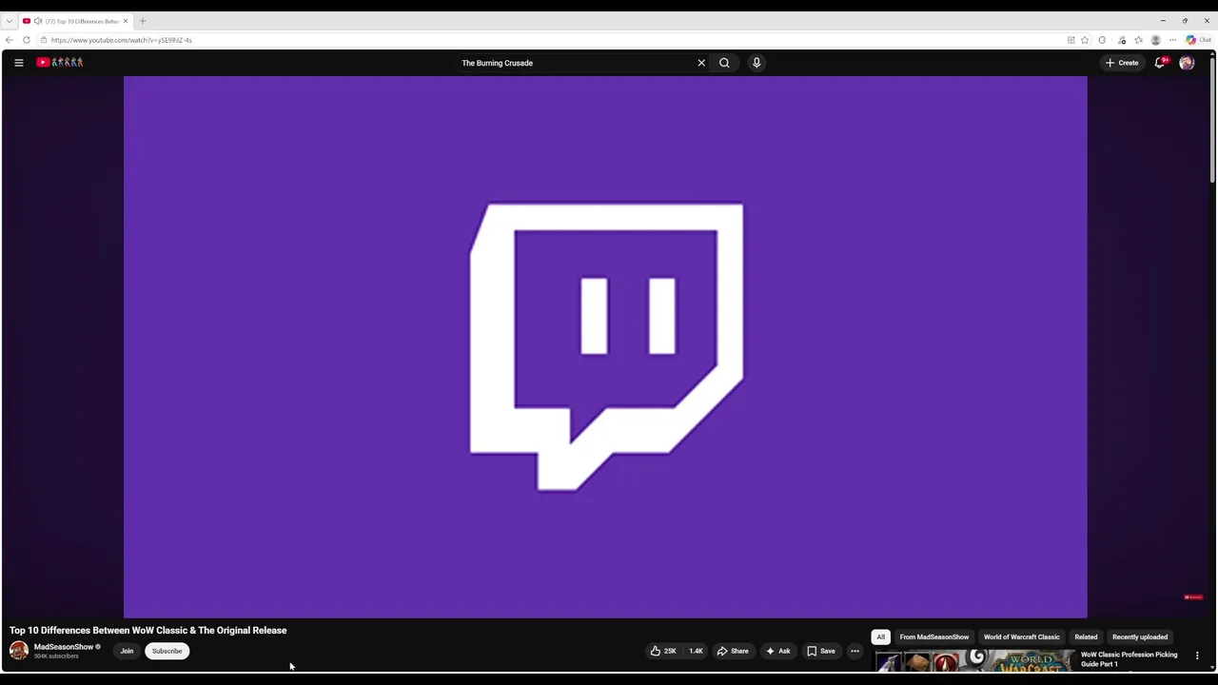This screenshot has height=685, width=1218.
Task: Open browser extensions puzzle icon
Action: tap(1102, 40)
